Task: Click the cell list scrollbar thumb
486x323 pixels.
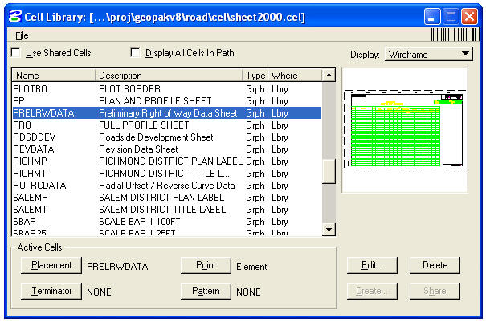Action: point(328,171)
